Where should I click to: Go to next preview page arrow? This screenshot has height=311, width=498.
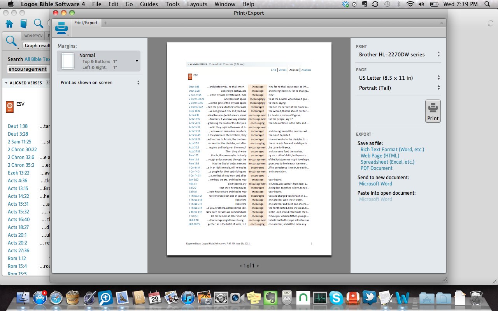point(258,266)
